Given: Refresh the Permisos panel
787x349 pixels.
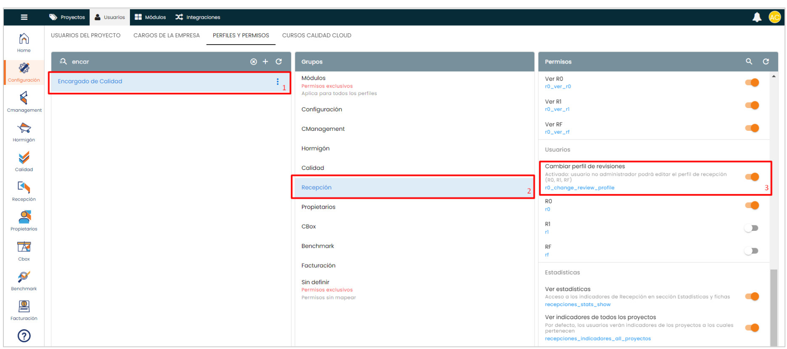Looking at the screenshot, I should 766,61.
